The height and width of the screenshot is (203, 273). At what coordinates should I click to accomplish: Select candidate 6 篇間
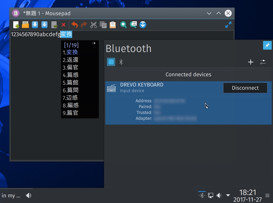[70, 90]
